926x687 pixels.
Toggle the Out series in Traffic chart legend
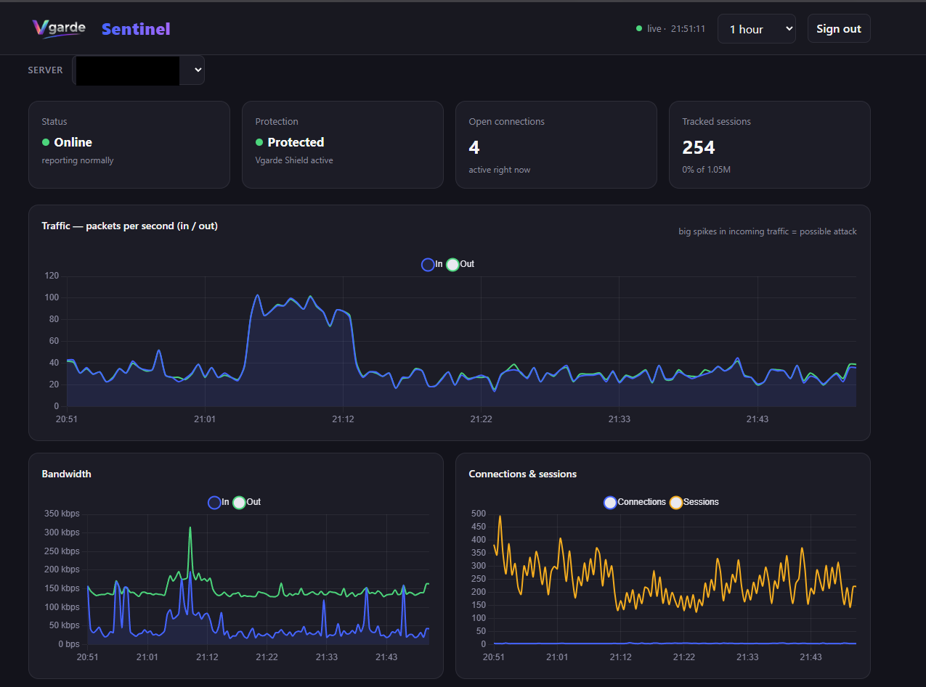click(x=460, y=264)
